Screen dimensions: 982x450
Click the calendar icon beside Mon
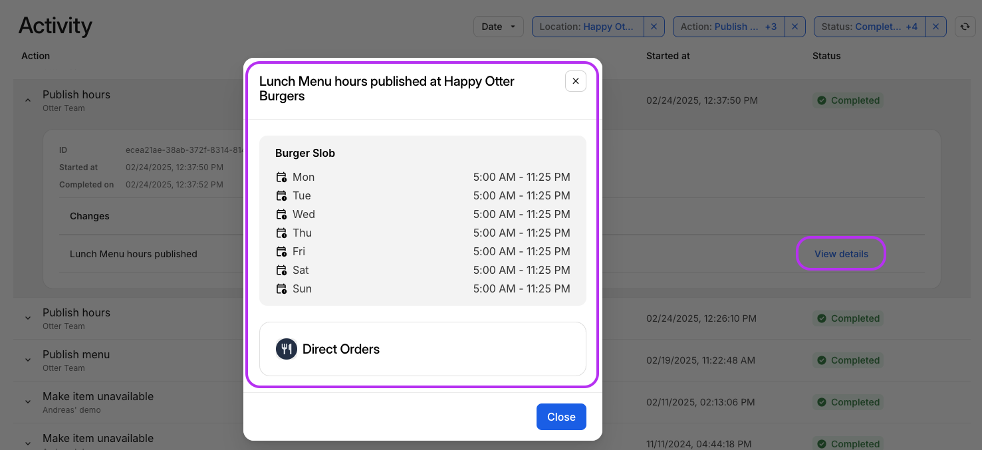281,177
